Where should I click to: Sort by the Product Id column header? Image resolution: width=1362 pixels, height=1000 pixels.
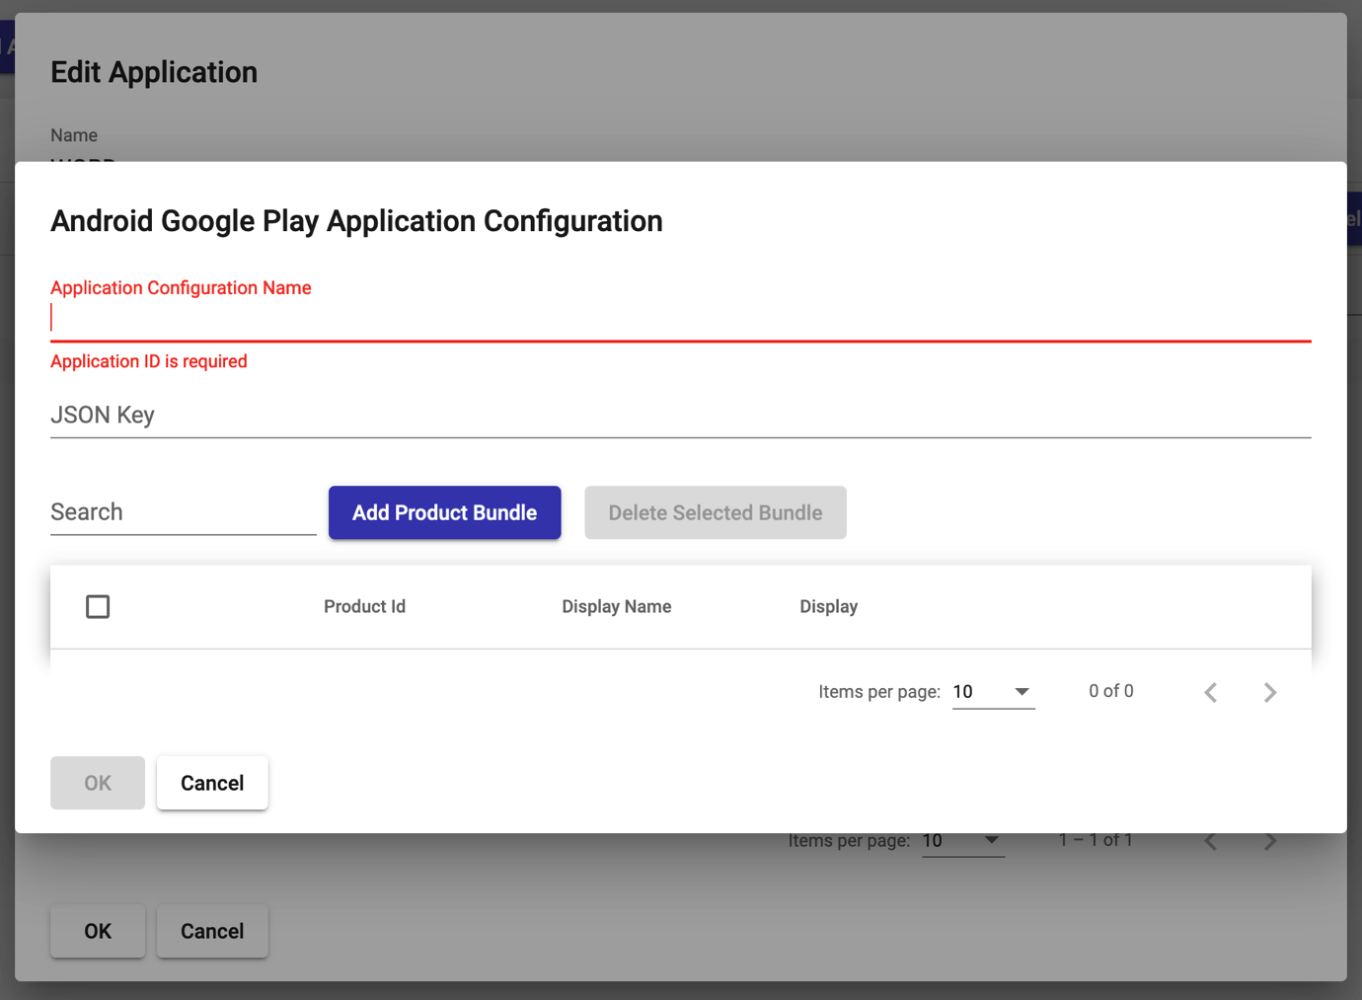[364, 606]
